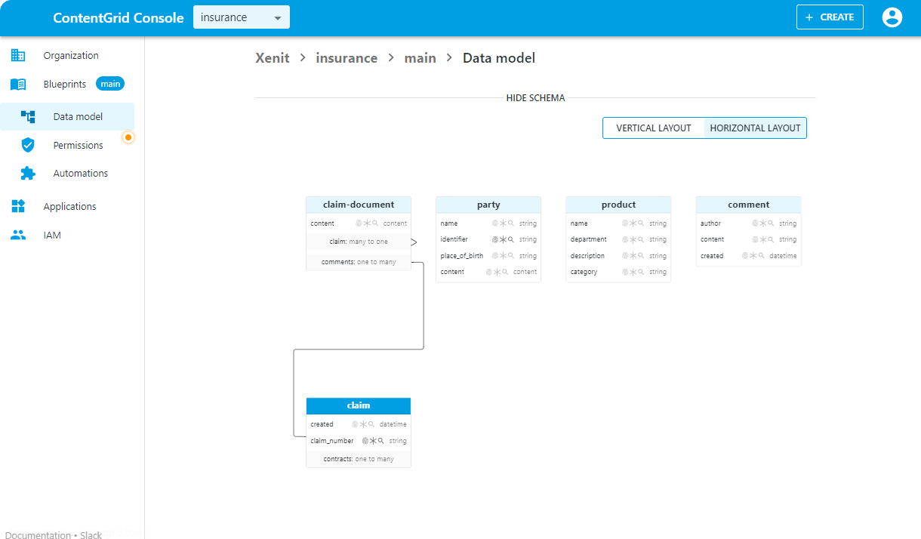This screenshot has height=539, width=921.
Task: Click the Data model diagram icon
Action: coord(28,117)
